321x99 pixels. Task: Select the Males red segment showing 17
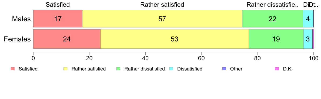tap(58, 18)
